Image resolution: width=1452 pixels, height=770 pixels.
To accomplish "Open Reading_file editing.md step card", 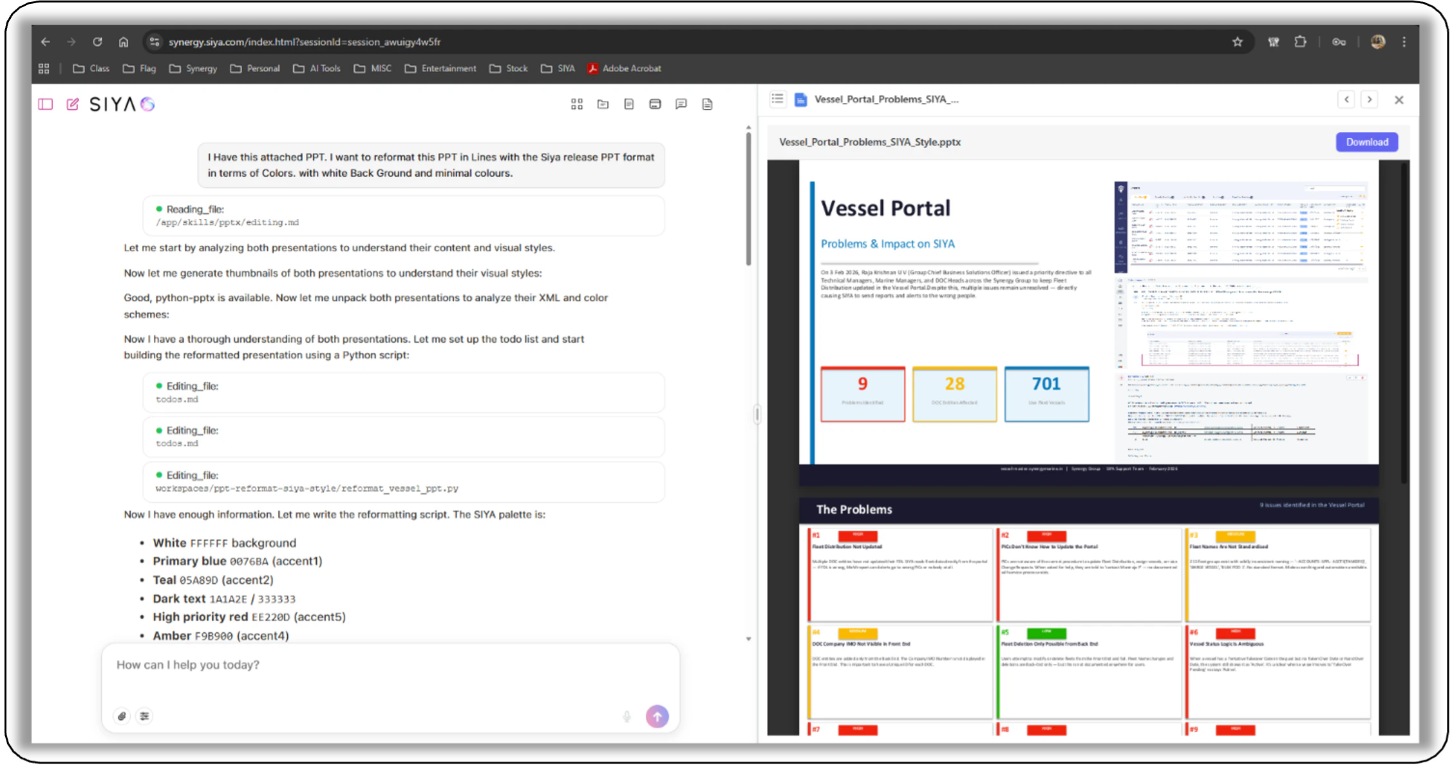I will (x=404, y=216).
